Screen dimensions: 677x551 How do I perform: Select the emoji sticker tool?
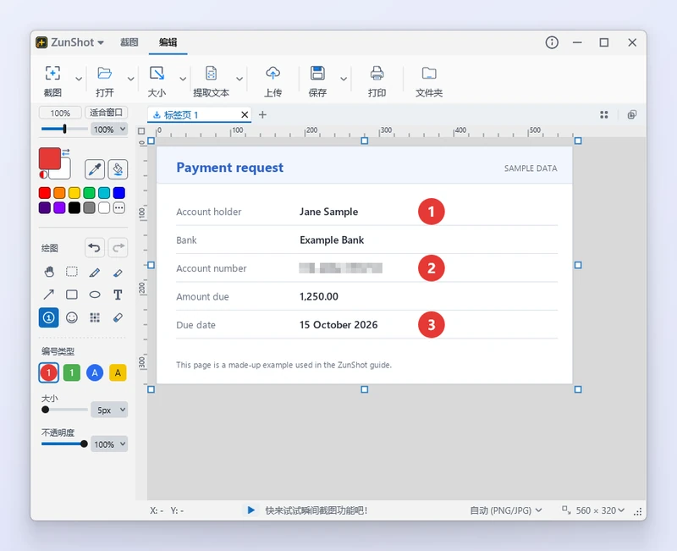click(72, 317)
